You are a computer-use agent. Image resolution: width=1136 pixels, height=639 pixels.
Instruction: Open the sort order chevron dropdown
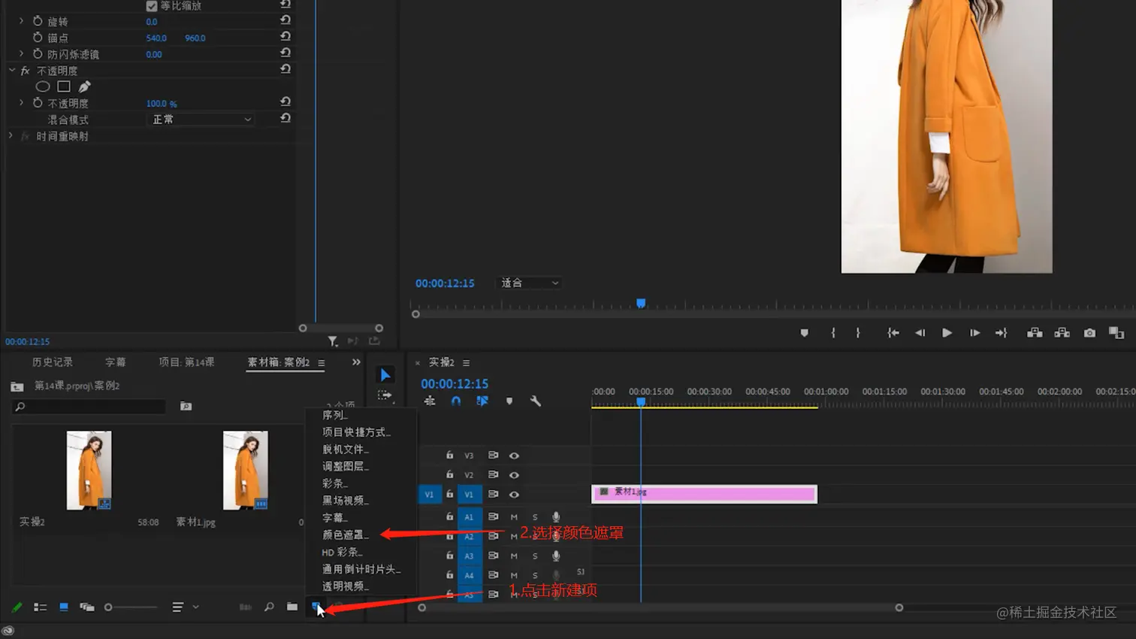(195, 607)
